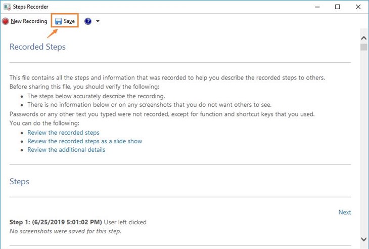Minimize the Steps Recorder window
The height and width of the screenshot is (249, 369).
point(317,7)
